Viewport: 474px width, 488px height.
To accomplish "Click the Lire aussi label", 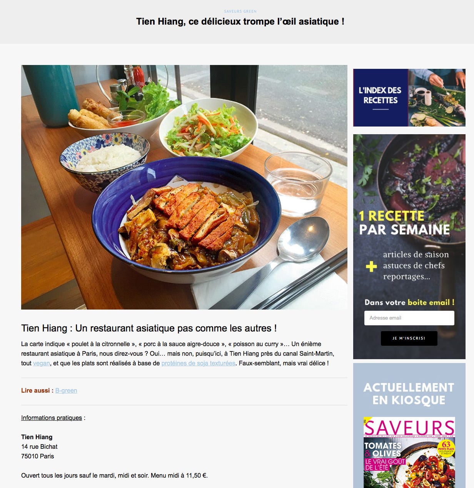I will (x=37, y=390).
